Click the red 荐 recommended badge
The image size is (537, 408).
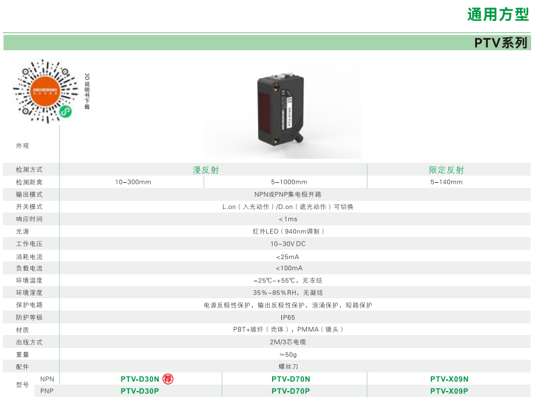pyautogui.click(x=168, y=379)
